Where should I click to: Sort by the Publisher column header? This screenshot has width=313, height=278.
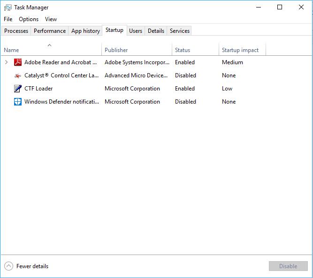(137, 49)
